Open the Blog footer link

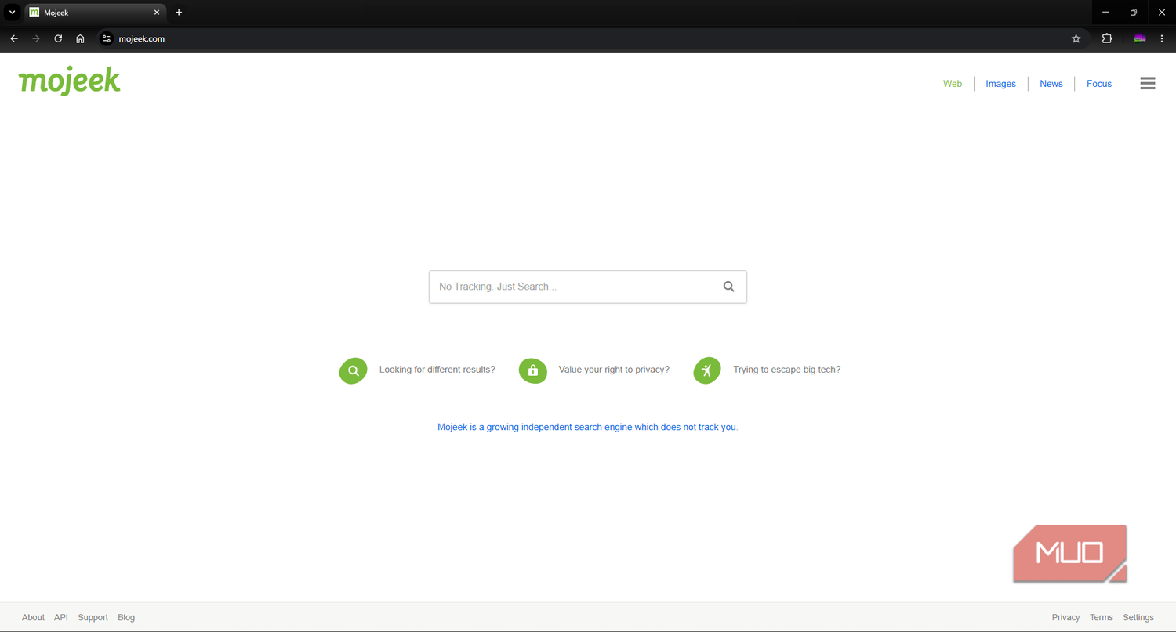[x=126, y=617]
